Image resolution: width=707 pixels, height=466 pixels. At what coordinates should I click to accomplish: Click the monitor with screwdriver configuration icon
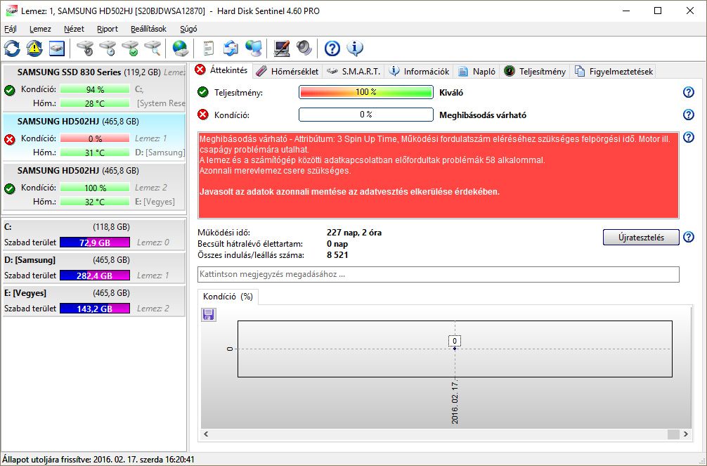click(281, 48)
